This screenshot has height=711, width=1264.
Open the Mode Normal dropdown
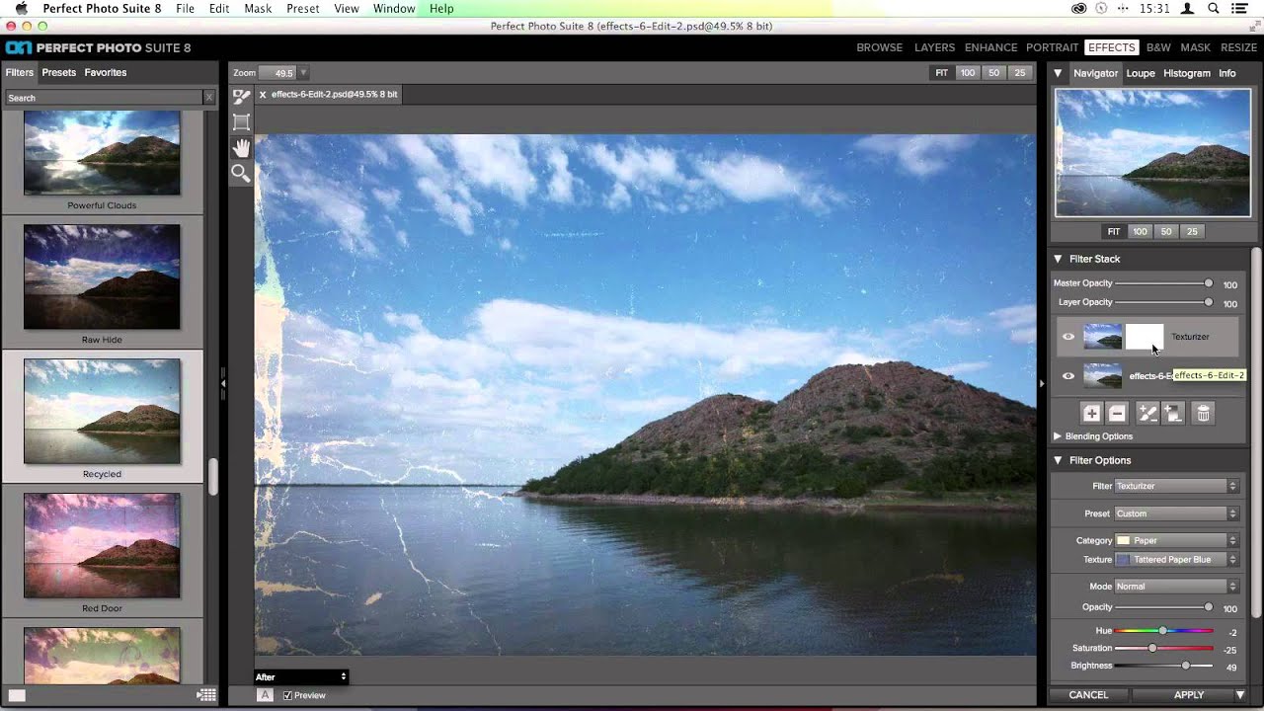tap(1176, 587)
